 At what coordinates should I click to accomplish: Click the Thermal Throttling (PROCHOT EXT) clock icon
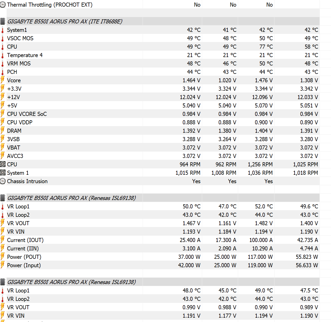click(x=3, y=5)
